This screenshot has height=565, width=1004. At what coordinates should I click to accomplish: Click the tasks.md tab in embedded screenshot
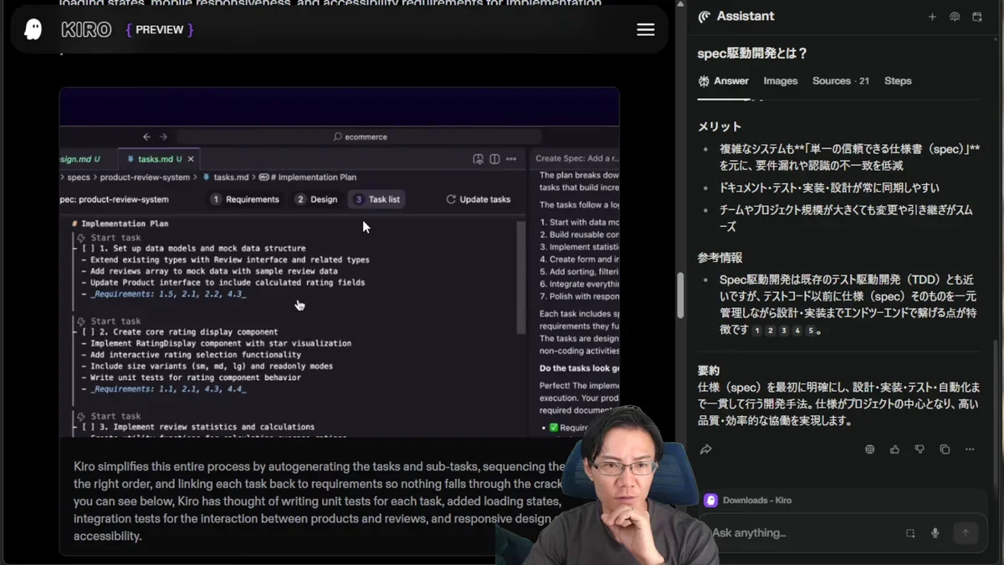(159, 159)
